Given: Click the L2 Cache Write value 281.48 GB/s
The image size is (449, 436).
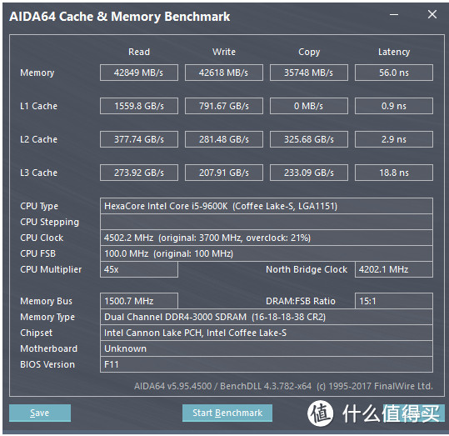Looking at the screenshot, I should pyautogui.click(x=224, y=139).
